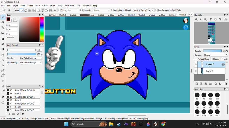Select the Eyedropper tool
The width and height of the screenshot is (229, 128).
click(3, 97)
